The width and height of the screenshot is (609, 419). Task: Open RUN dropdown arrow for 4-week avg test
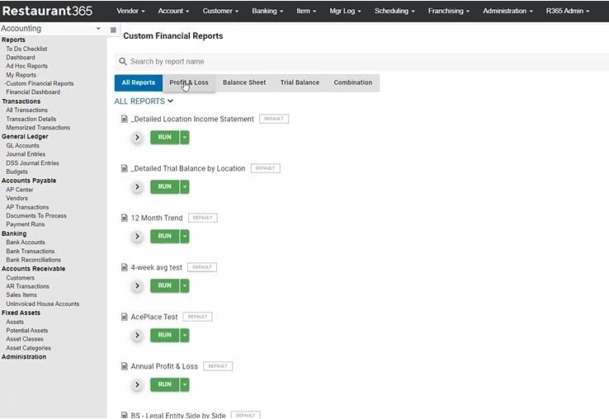[x=185, y=285]
